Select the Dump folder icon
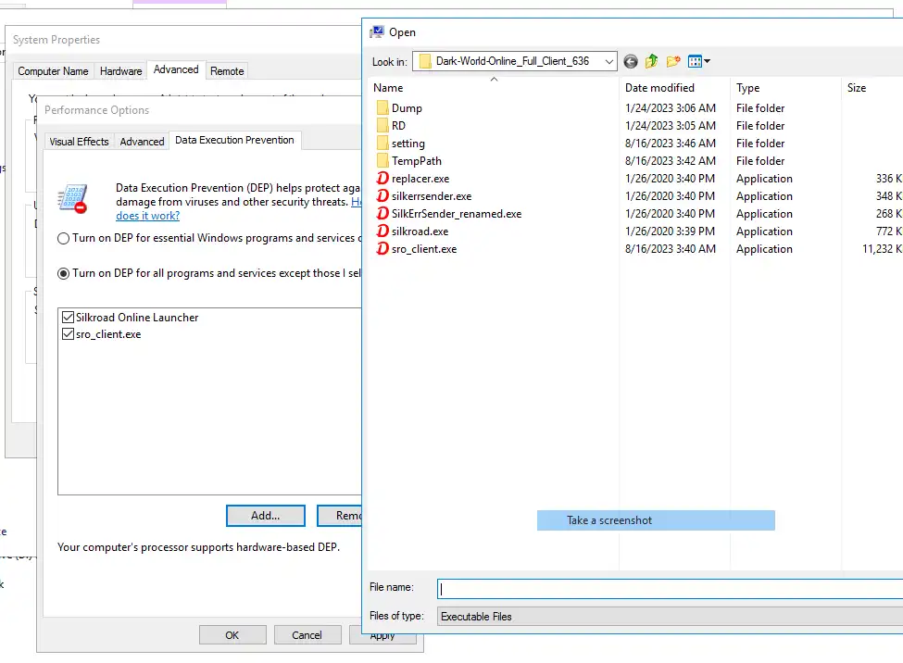The width and height of the screenshot is (903, 663). (383, 108)
